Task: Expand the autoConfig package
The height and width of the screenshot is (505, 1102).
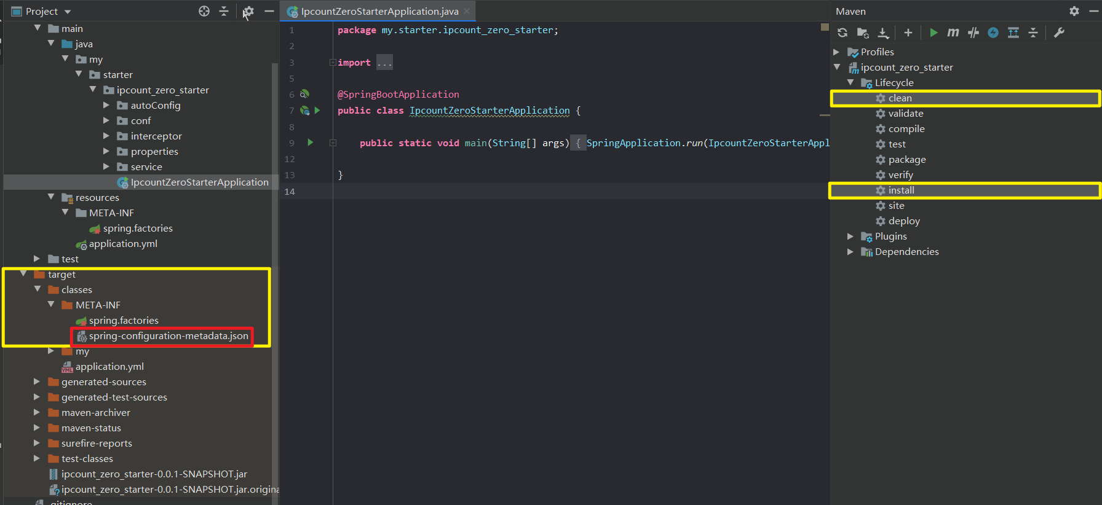Action: 106,105
